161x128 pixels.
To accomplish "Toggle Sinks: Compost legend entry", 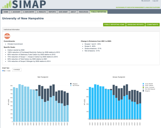I will [x=149, y=87].
